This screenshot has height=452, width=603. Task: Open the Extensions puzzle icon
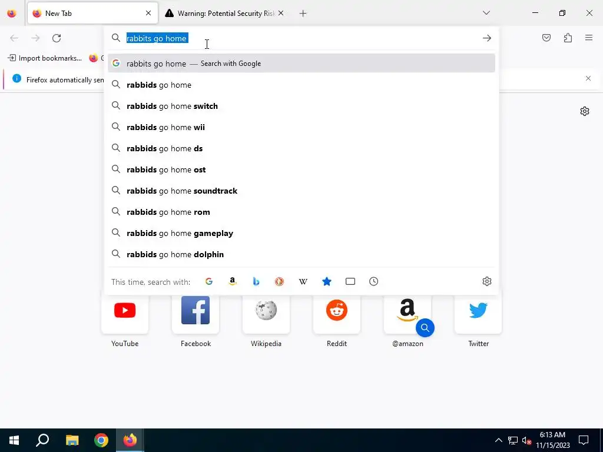pyautogui.click(x=568, y=38)
